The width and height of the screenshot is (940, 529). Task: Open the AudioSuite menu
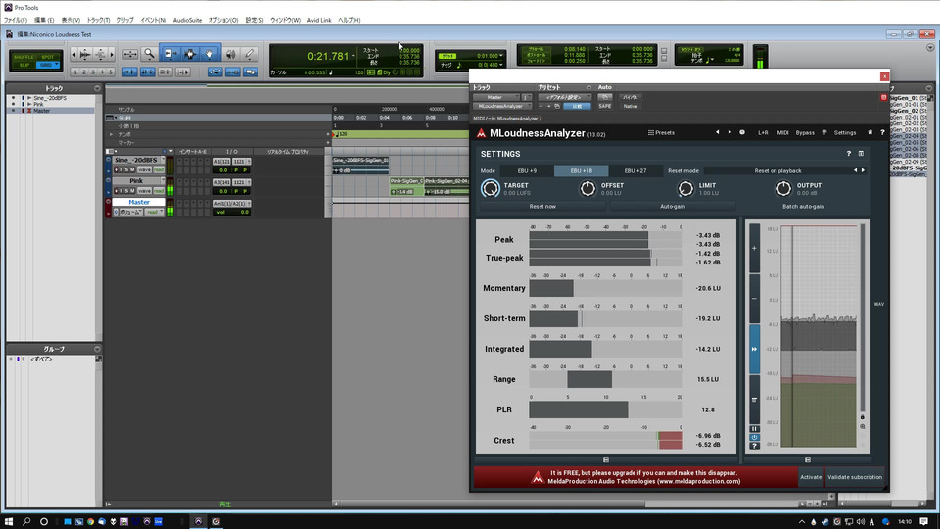coord(187,20)
